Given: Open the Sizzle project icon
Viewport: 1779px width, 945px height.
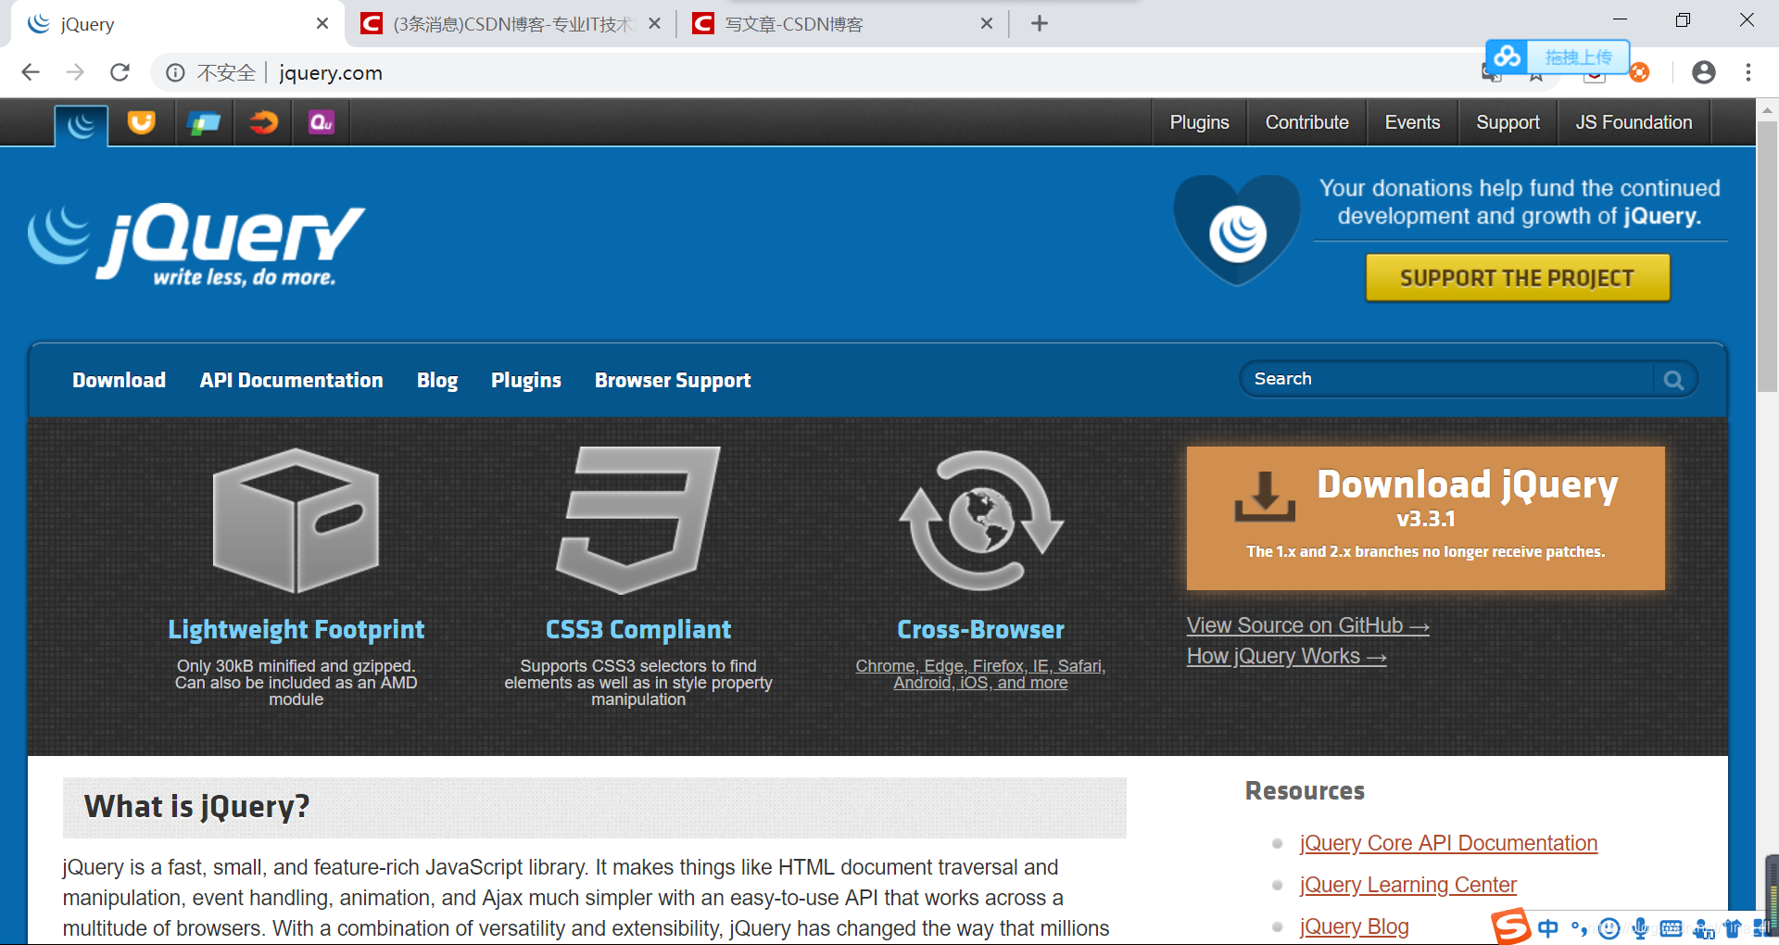Looking at the screenshot, I should pyautogui.click(x=263, y=122).
